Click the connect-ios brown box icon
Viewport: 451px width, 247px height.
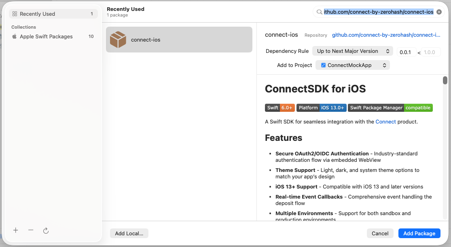[x=118, y=40]
